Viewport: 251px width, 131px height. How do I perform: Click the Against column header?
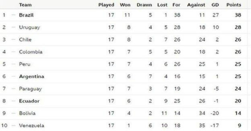tap(196, 5)
